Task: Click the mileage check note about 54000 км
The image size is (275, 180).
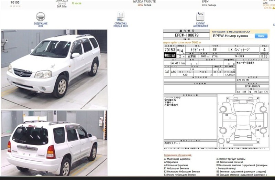Action: 182,42
